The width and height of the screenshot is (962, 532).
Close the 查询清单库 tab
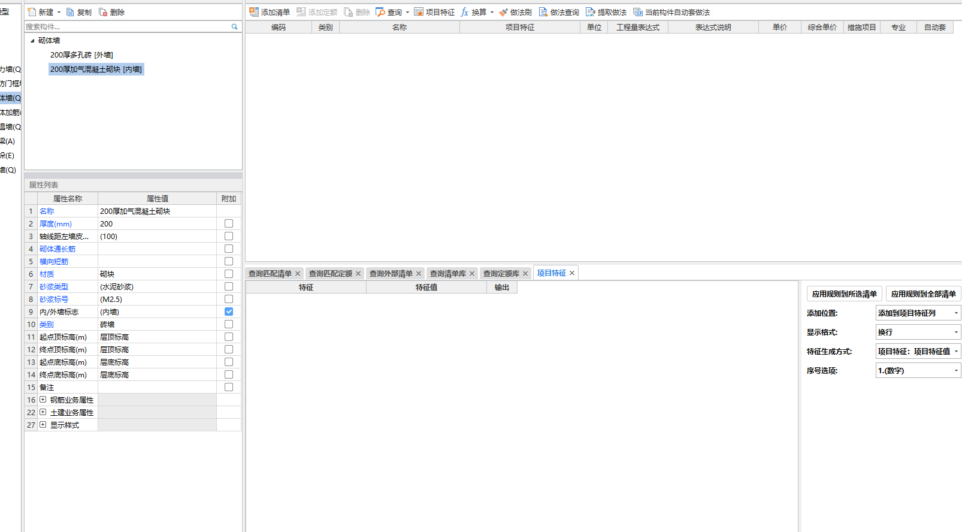(472, 274)
